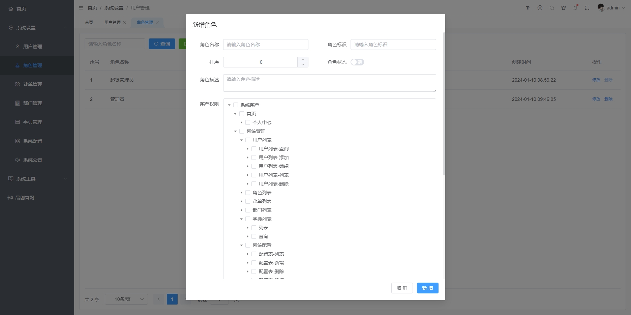Viewport: 631px width, 315px height.
Task: Expand the 个人中心 tree node arrow
Action: [x=241, y=122]
